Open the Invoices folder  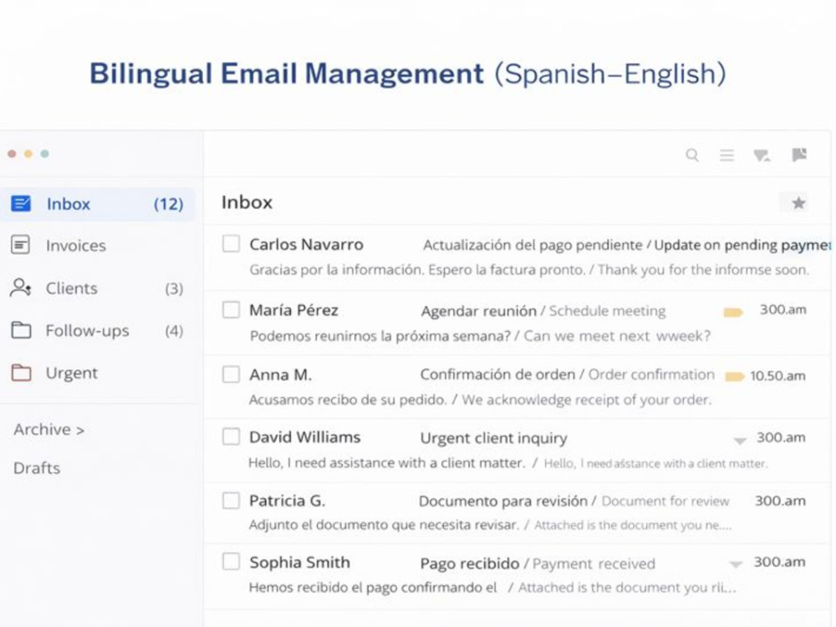pyautogui.click(x=98, y=245)
